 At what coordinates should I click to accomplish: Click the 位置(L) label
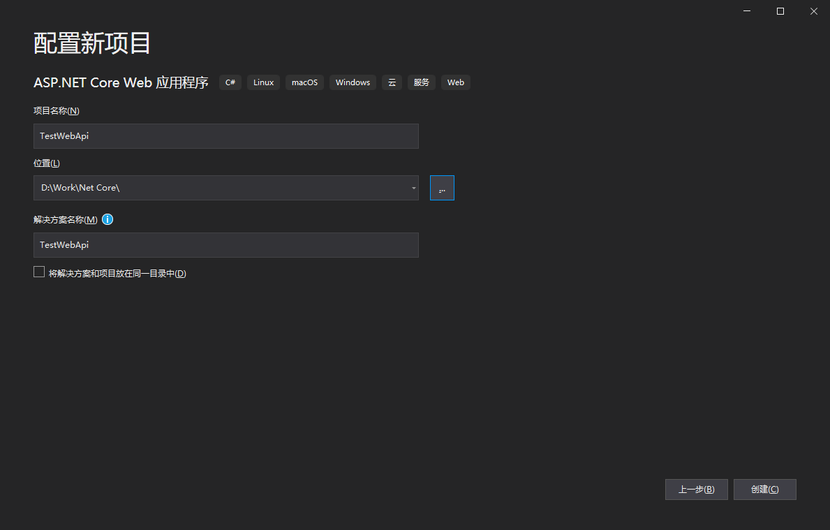tap(47, 163)
